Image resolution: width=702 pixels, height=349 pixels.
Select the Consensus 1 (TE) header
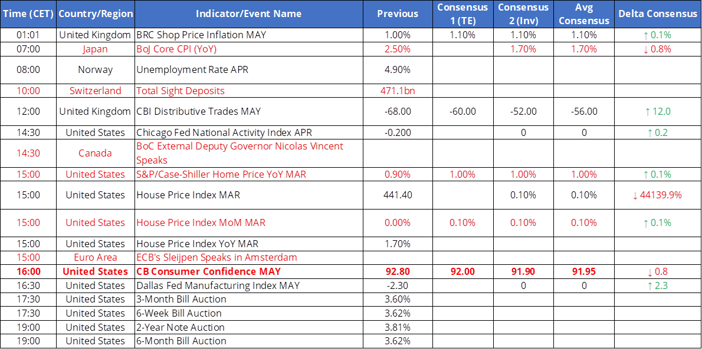pos(462,14)
